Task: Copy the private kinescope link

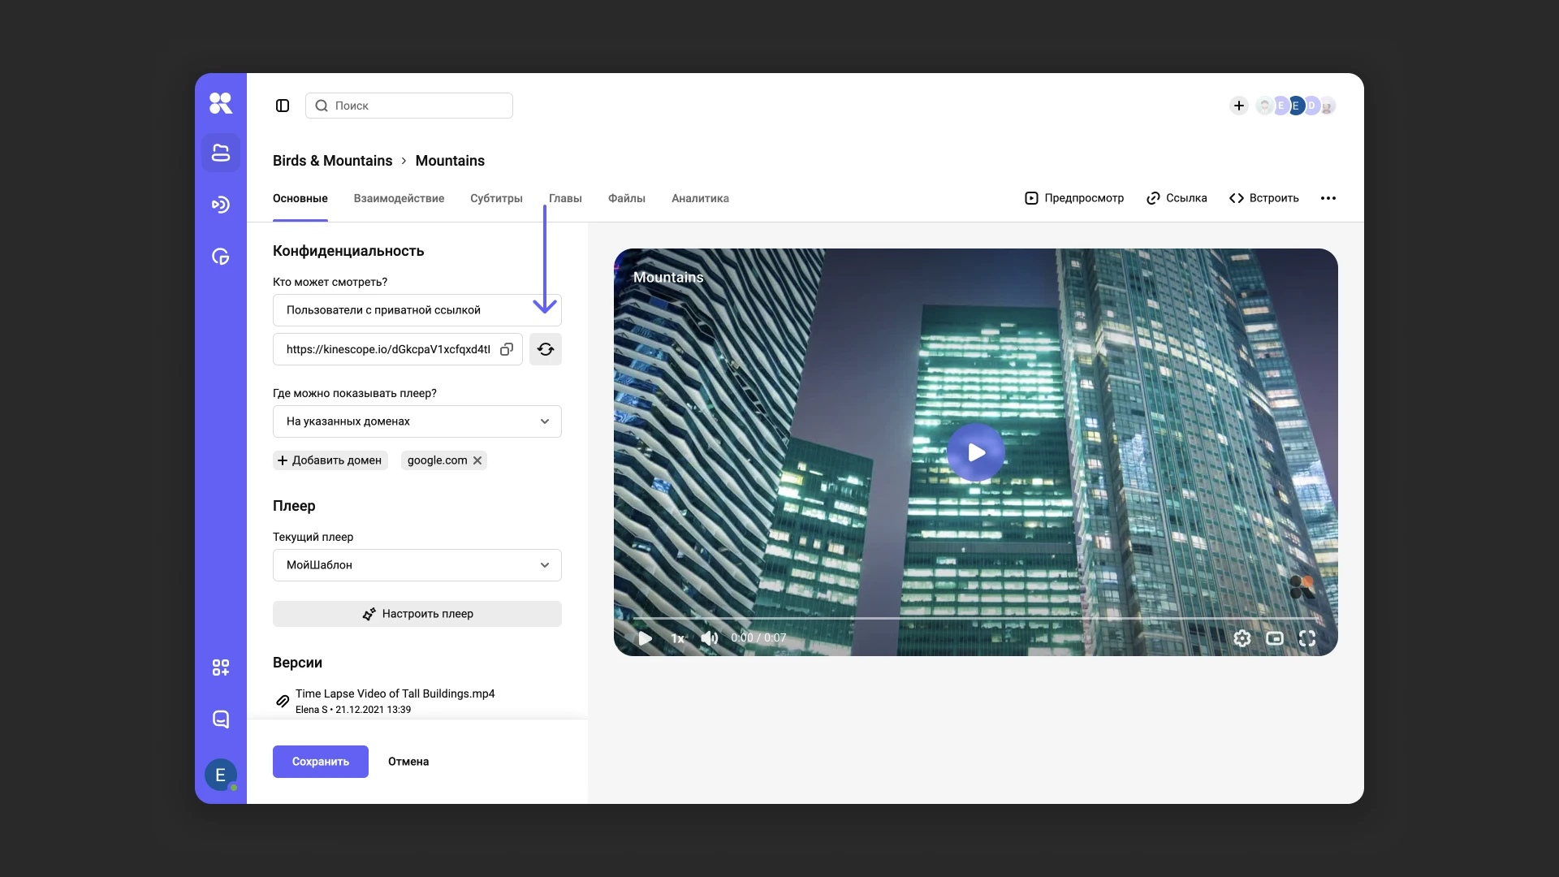Action: click(507, 349)
